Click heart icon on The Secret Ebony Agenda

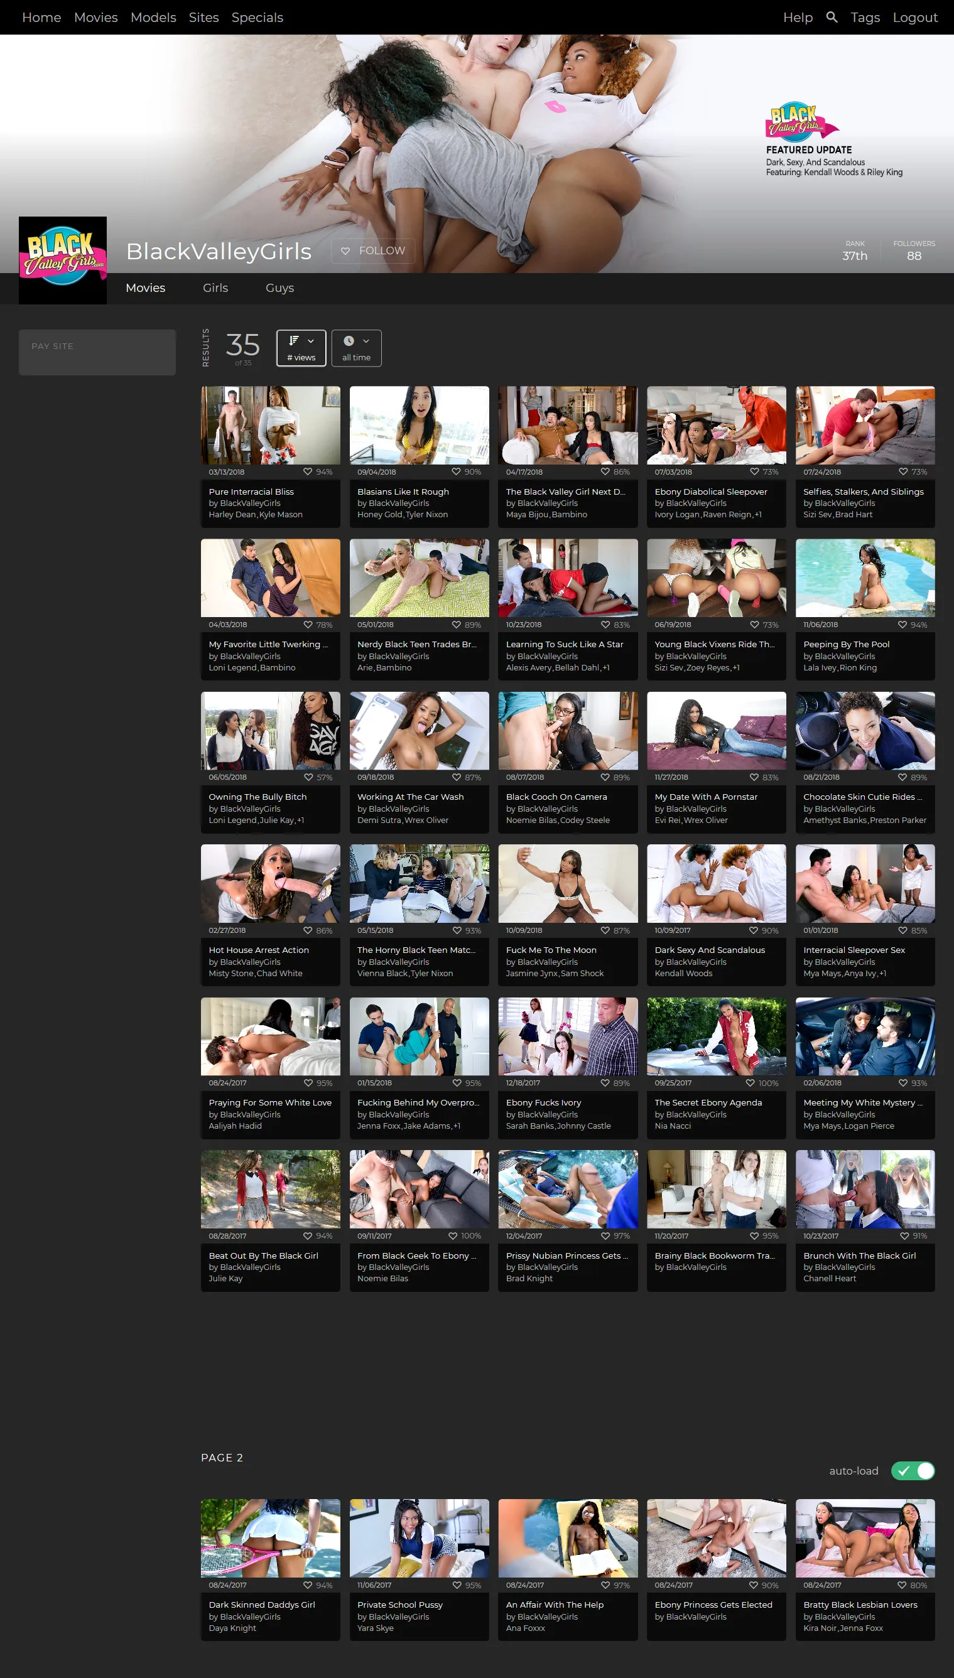pos(751,1083)
